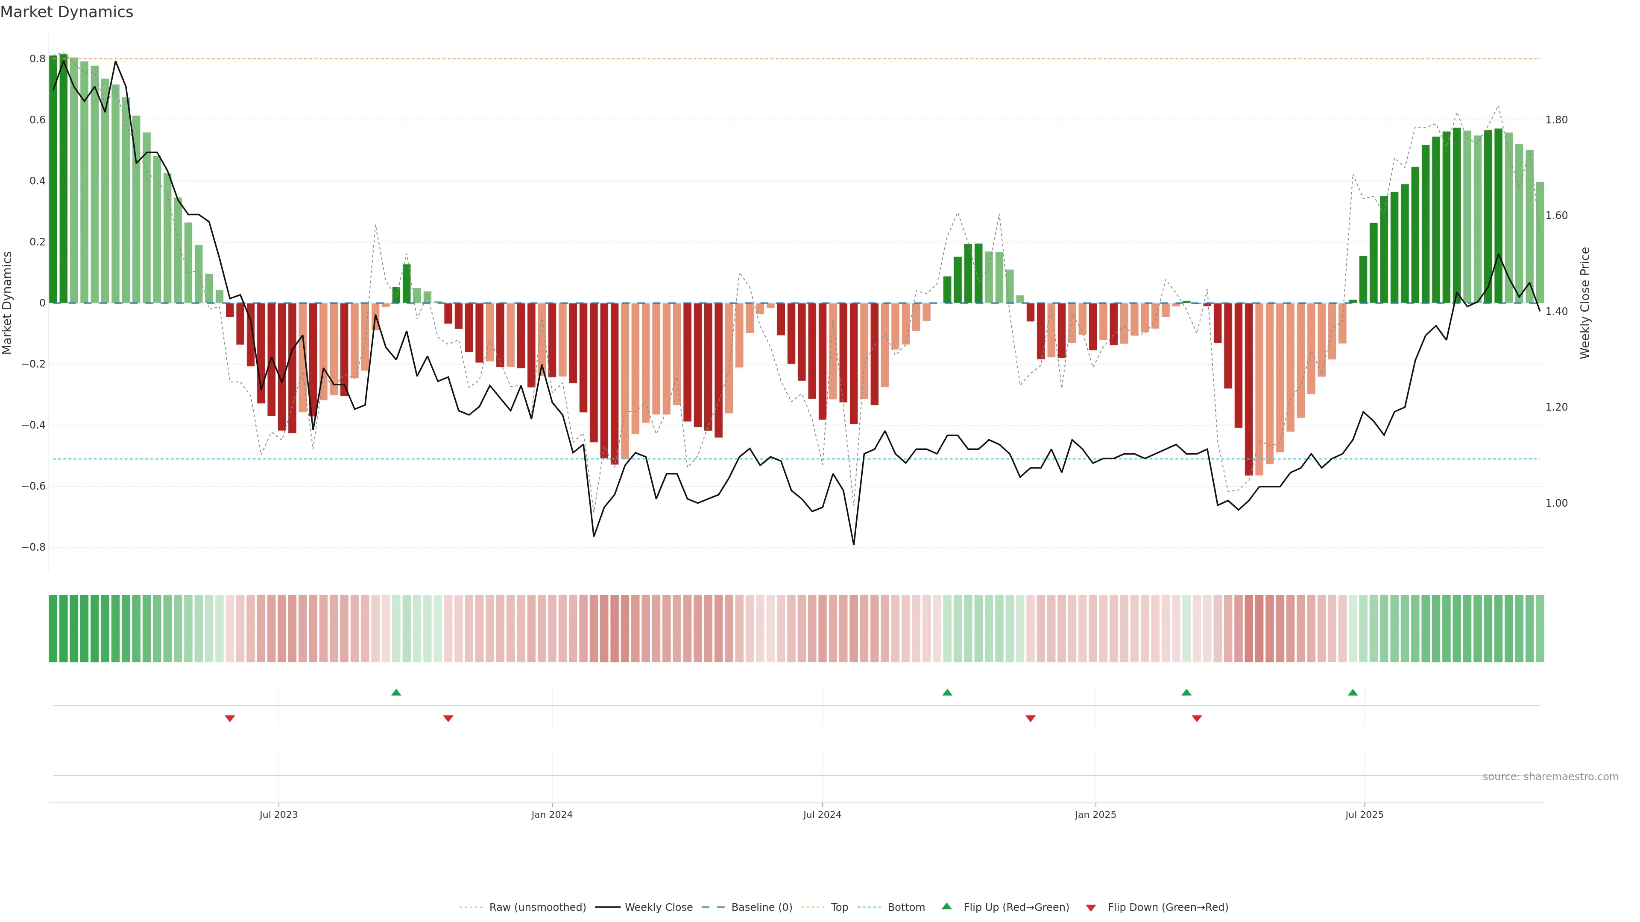Click red flip-down marker before Jan 2025
The height and width of the screenshot is (922, 1640).
(x=1031, y=718)
